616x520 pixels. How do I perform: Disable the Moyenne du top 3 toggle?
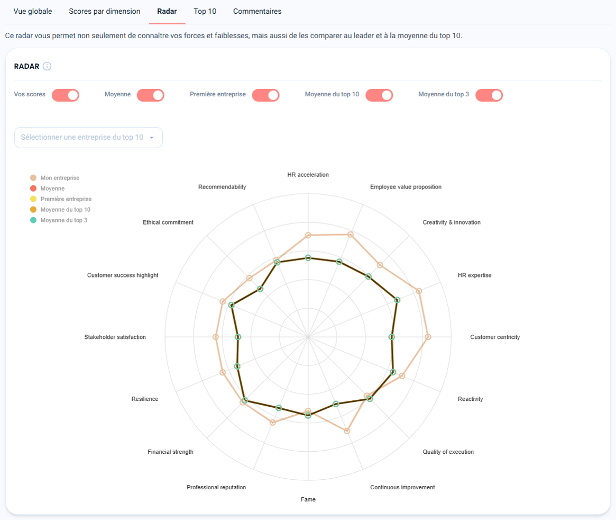(489, 95)
